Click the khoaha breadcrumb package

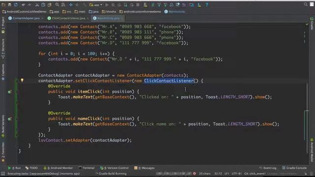(109, 12)
